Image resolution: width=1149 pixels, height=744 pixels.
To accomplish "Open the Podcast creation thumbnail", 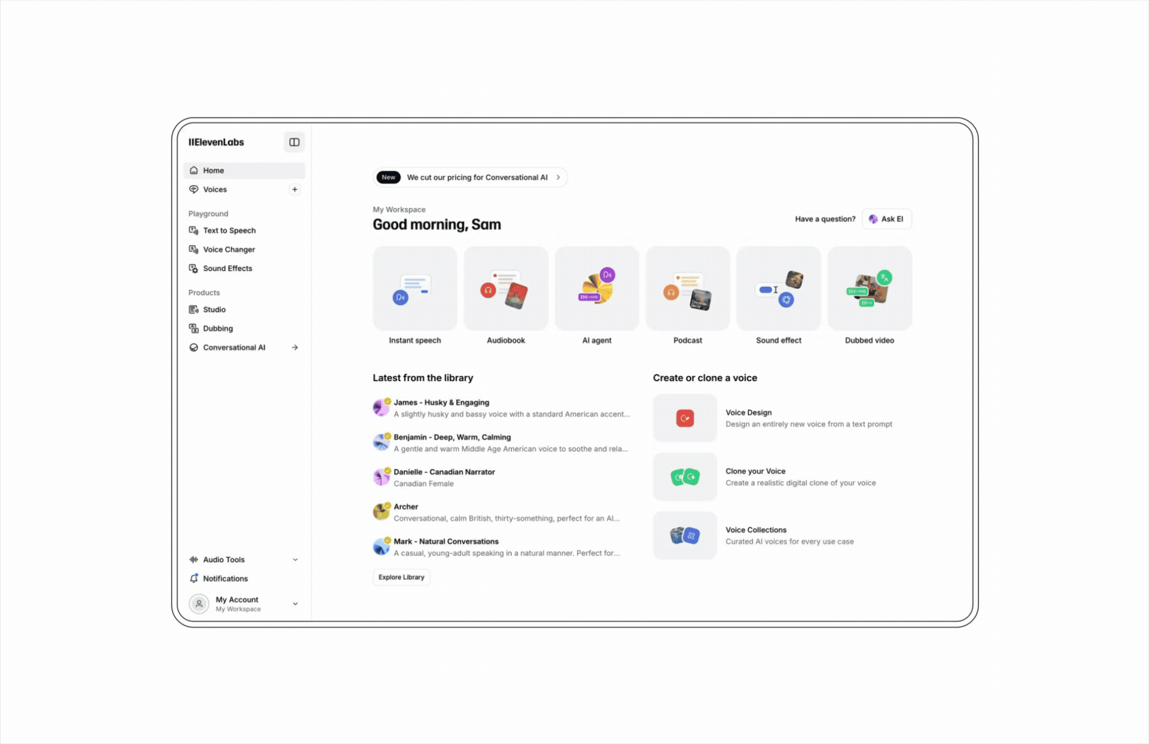I will pos(687,288).
